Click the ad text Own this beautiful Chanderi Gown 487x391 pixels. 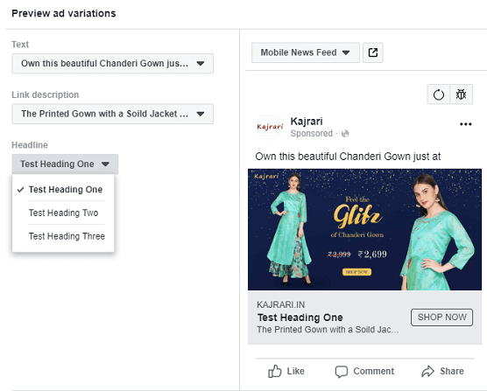pyautogui.click(x=348, y=157)
